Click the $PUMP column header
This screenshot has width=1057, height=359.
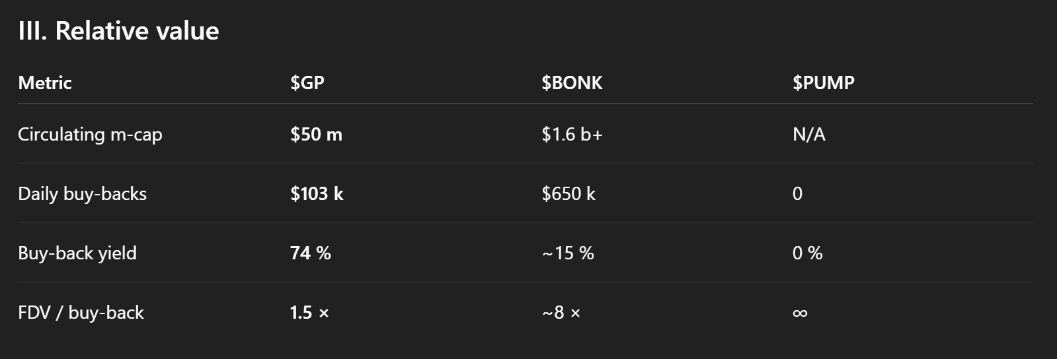coord(824,82)
